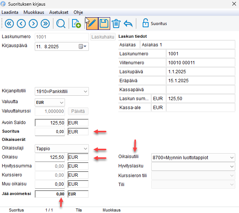Go to the first record
This screenshot has height=213, width=239.
click(x=9, y=24)
